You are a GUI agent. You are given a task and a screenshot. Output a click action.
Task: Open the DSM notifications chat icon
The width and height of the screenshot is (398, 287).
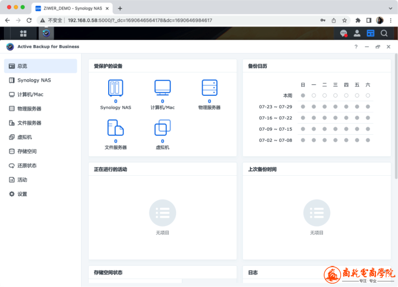tap(344, 33)
